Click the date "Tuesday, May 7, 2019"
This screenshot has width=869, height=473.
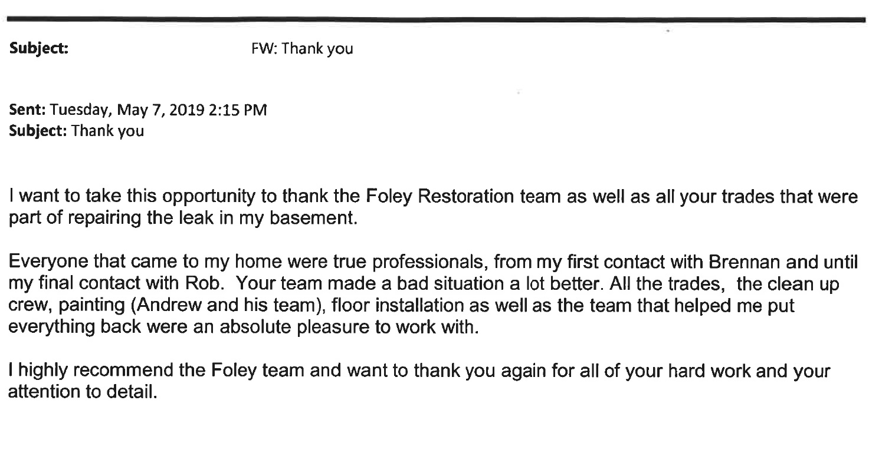(128, 110)
